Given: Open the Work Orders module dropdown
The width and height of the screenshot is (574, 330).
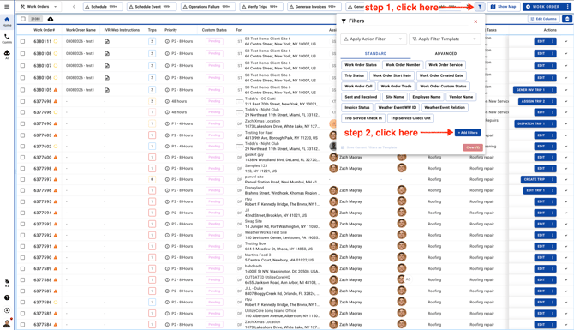Looking at the screenshot, I should [39, 7].
